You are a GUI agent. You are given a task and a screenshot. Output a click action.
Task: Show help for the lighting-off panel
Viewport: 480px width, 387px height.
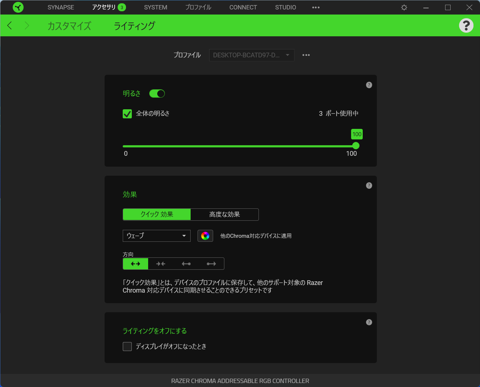tap(369, 322)
